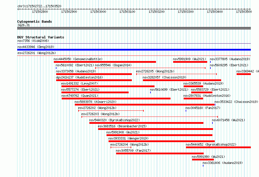Screen dimensions: 259x177
Task: Open variant nsv955546 (Dogan2014)
Action: point(113,65)
